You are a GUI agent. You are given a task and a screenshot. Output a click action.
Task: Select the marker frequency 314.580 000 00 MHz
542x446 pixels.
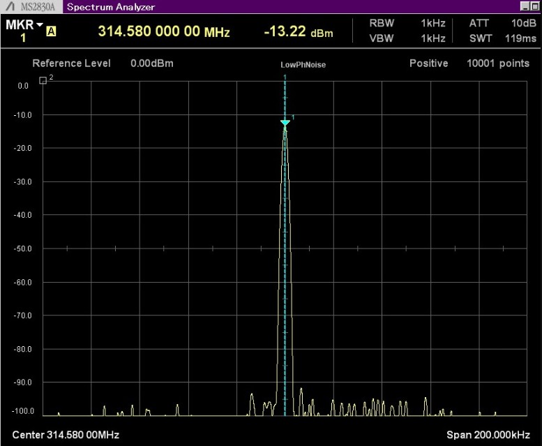(x=164, y=31)
